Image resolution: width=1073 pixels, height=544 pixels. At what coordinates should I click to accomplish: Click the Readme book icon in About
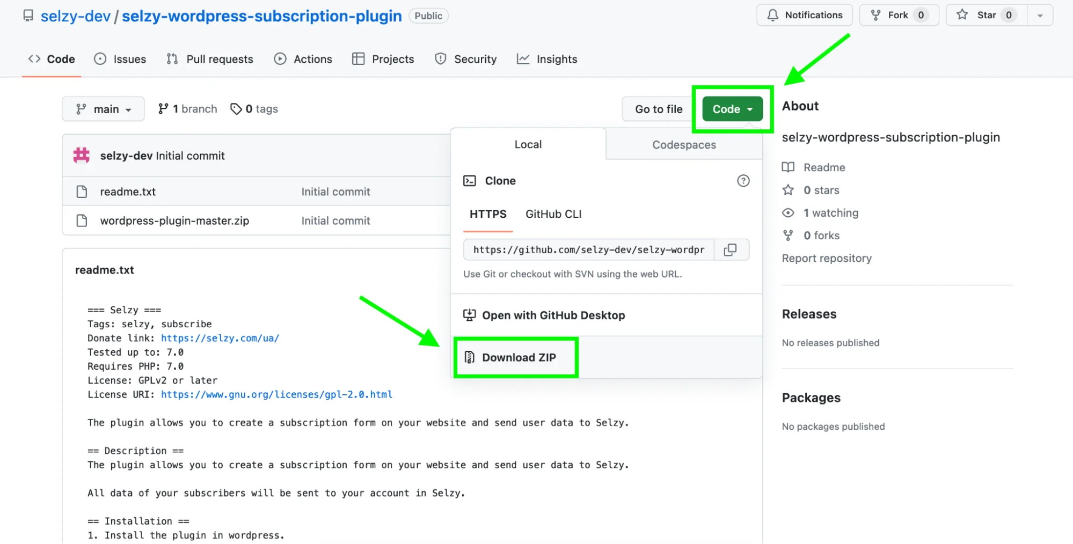[x=788, y=167]
